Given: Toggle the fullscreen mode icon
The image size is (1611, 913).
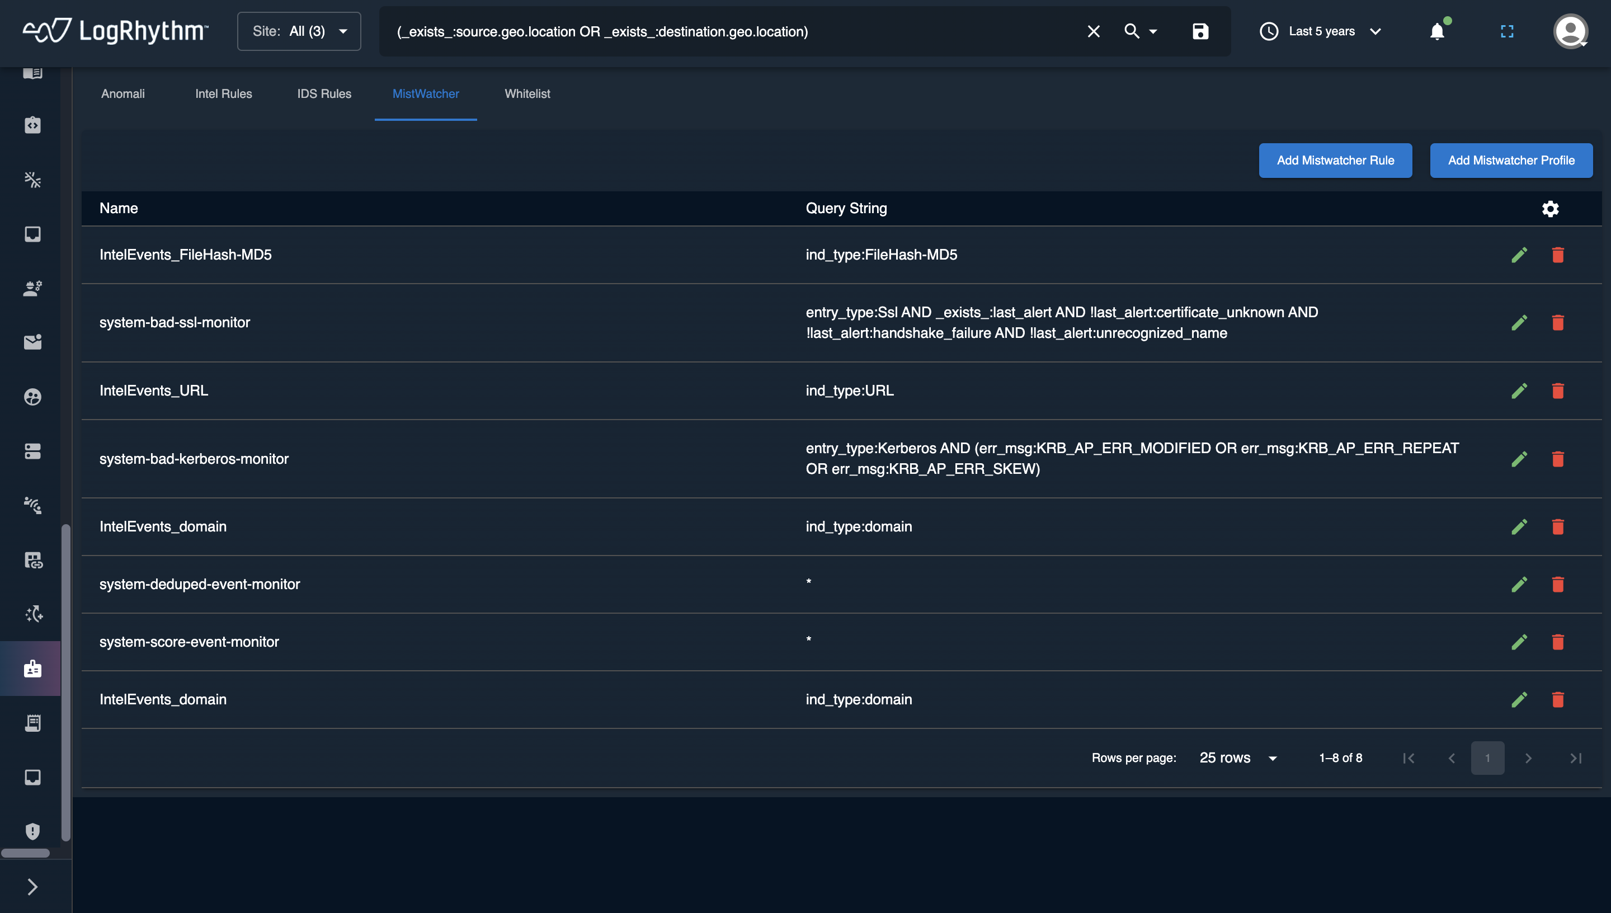Looking at the screenshot, I should pos(1507,31).
